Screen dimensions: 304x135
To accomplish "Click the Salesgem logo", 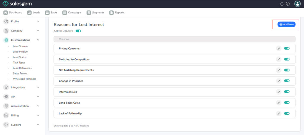I will pyautogui.click(x=17, y=4).
